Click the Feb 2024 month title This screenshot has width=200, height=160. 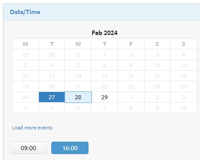(x=105, y=33)
